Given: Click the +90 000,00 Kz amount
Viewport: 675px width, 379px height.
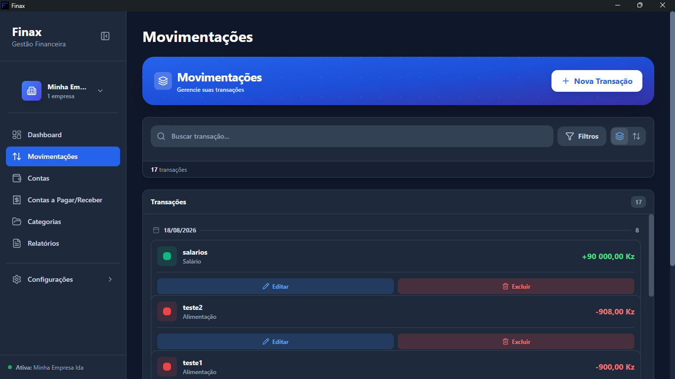Looking at the screenshot, I should [x=608, y=257].
